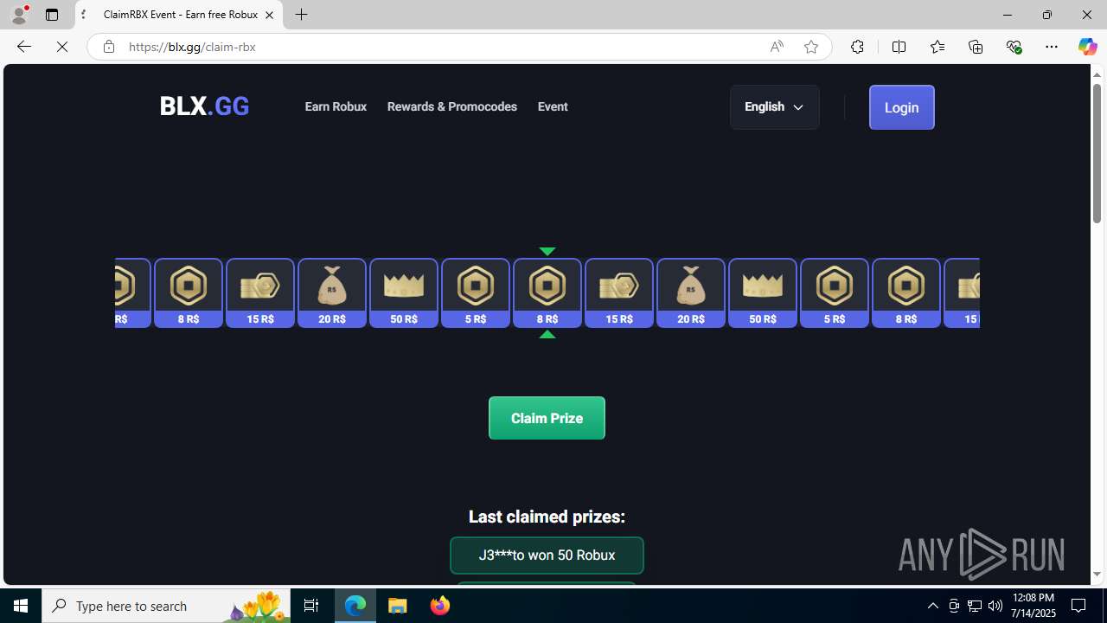
Task: Click the browser Back arrow
Action: [23, 47]
